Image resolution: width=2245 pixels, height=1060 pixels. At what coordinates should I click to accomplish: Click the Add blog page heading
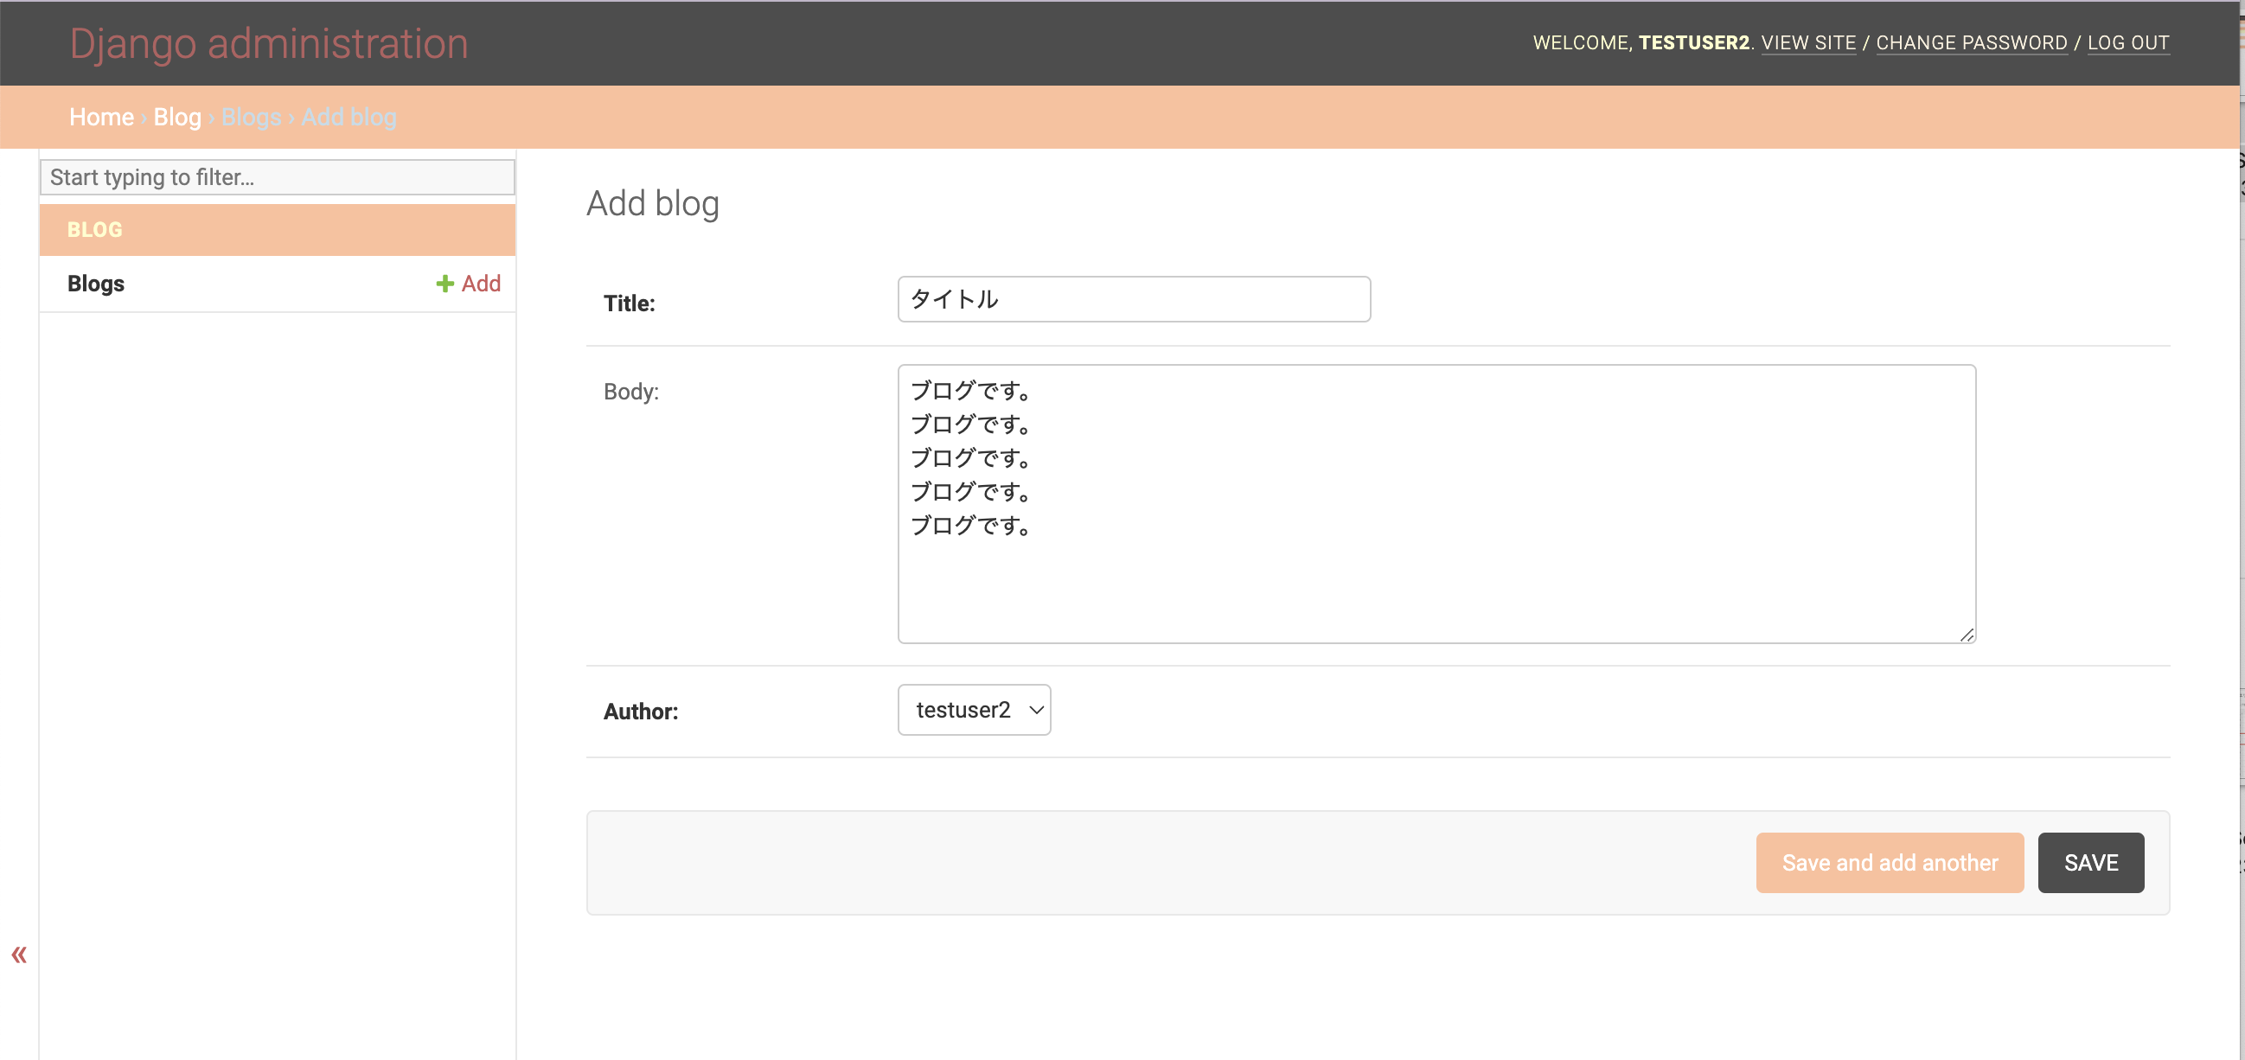[652, 203]
